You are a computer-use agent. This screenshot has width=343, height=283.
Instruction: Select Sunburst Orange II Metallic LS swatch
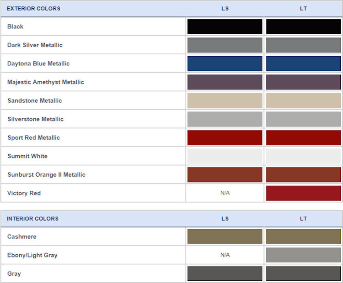(x=225, y=174)
